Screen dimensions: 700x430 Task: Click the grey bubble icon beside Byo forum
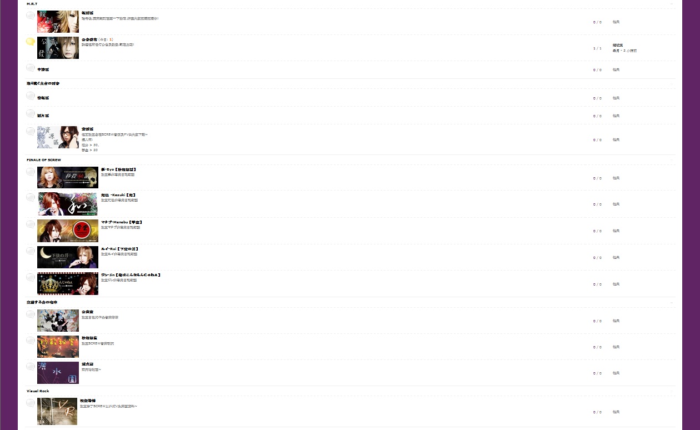pos(31,172)
